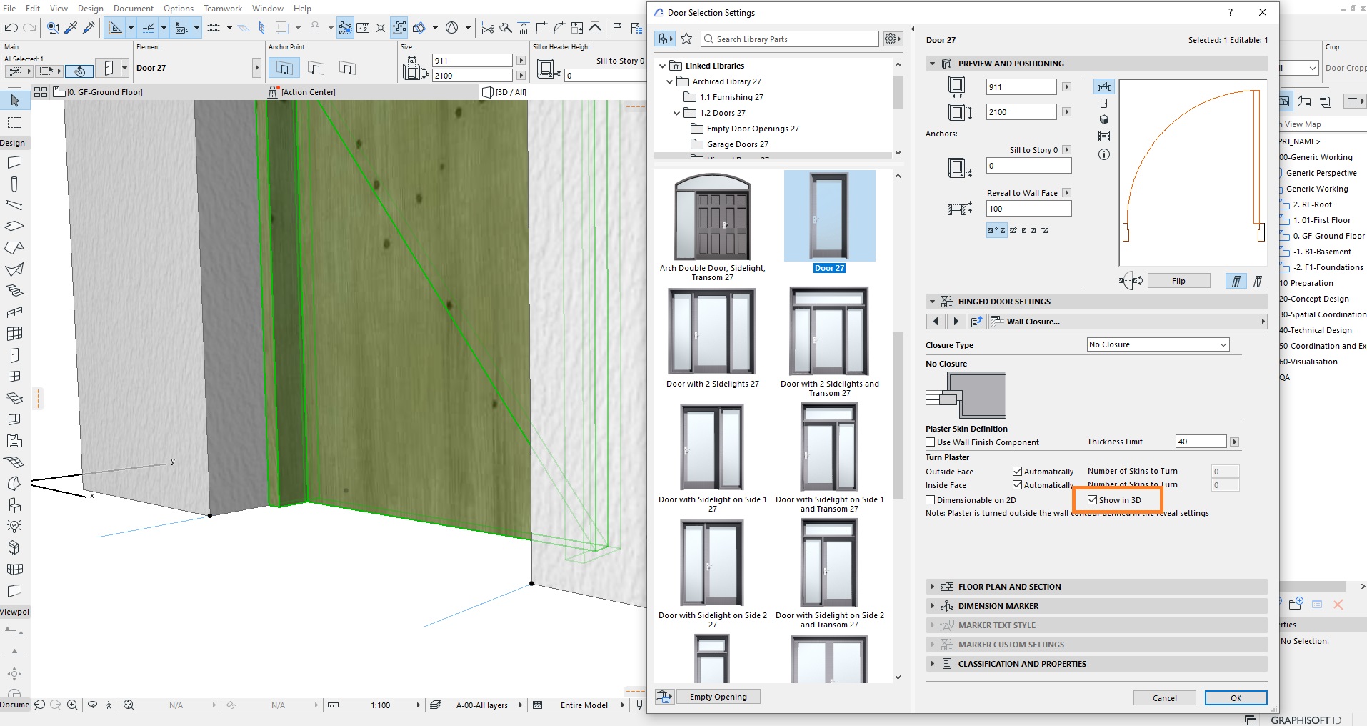Select the Door tool in toolbox
This screenshot has width=1367, height=726.
tap(14, 355)
